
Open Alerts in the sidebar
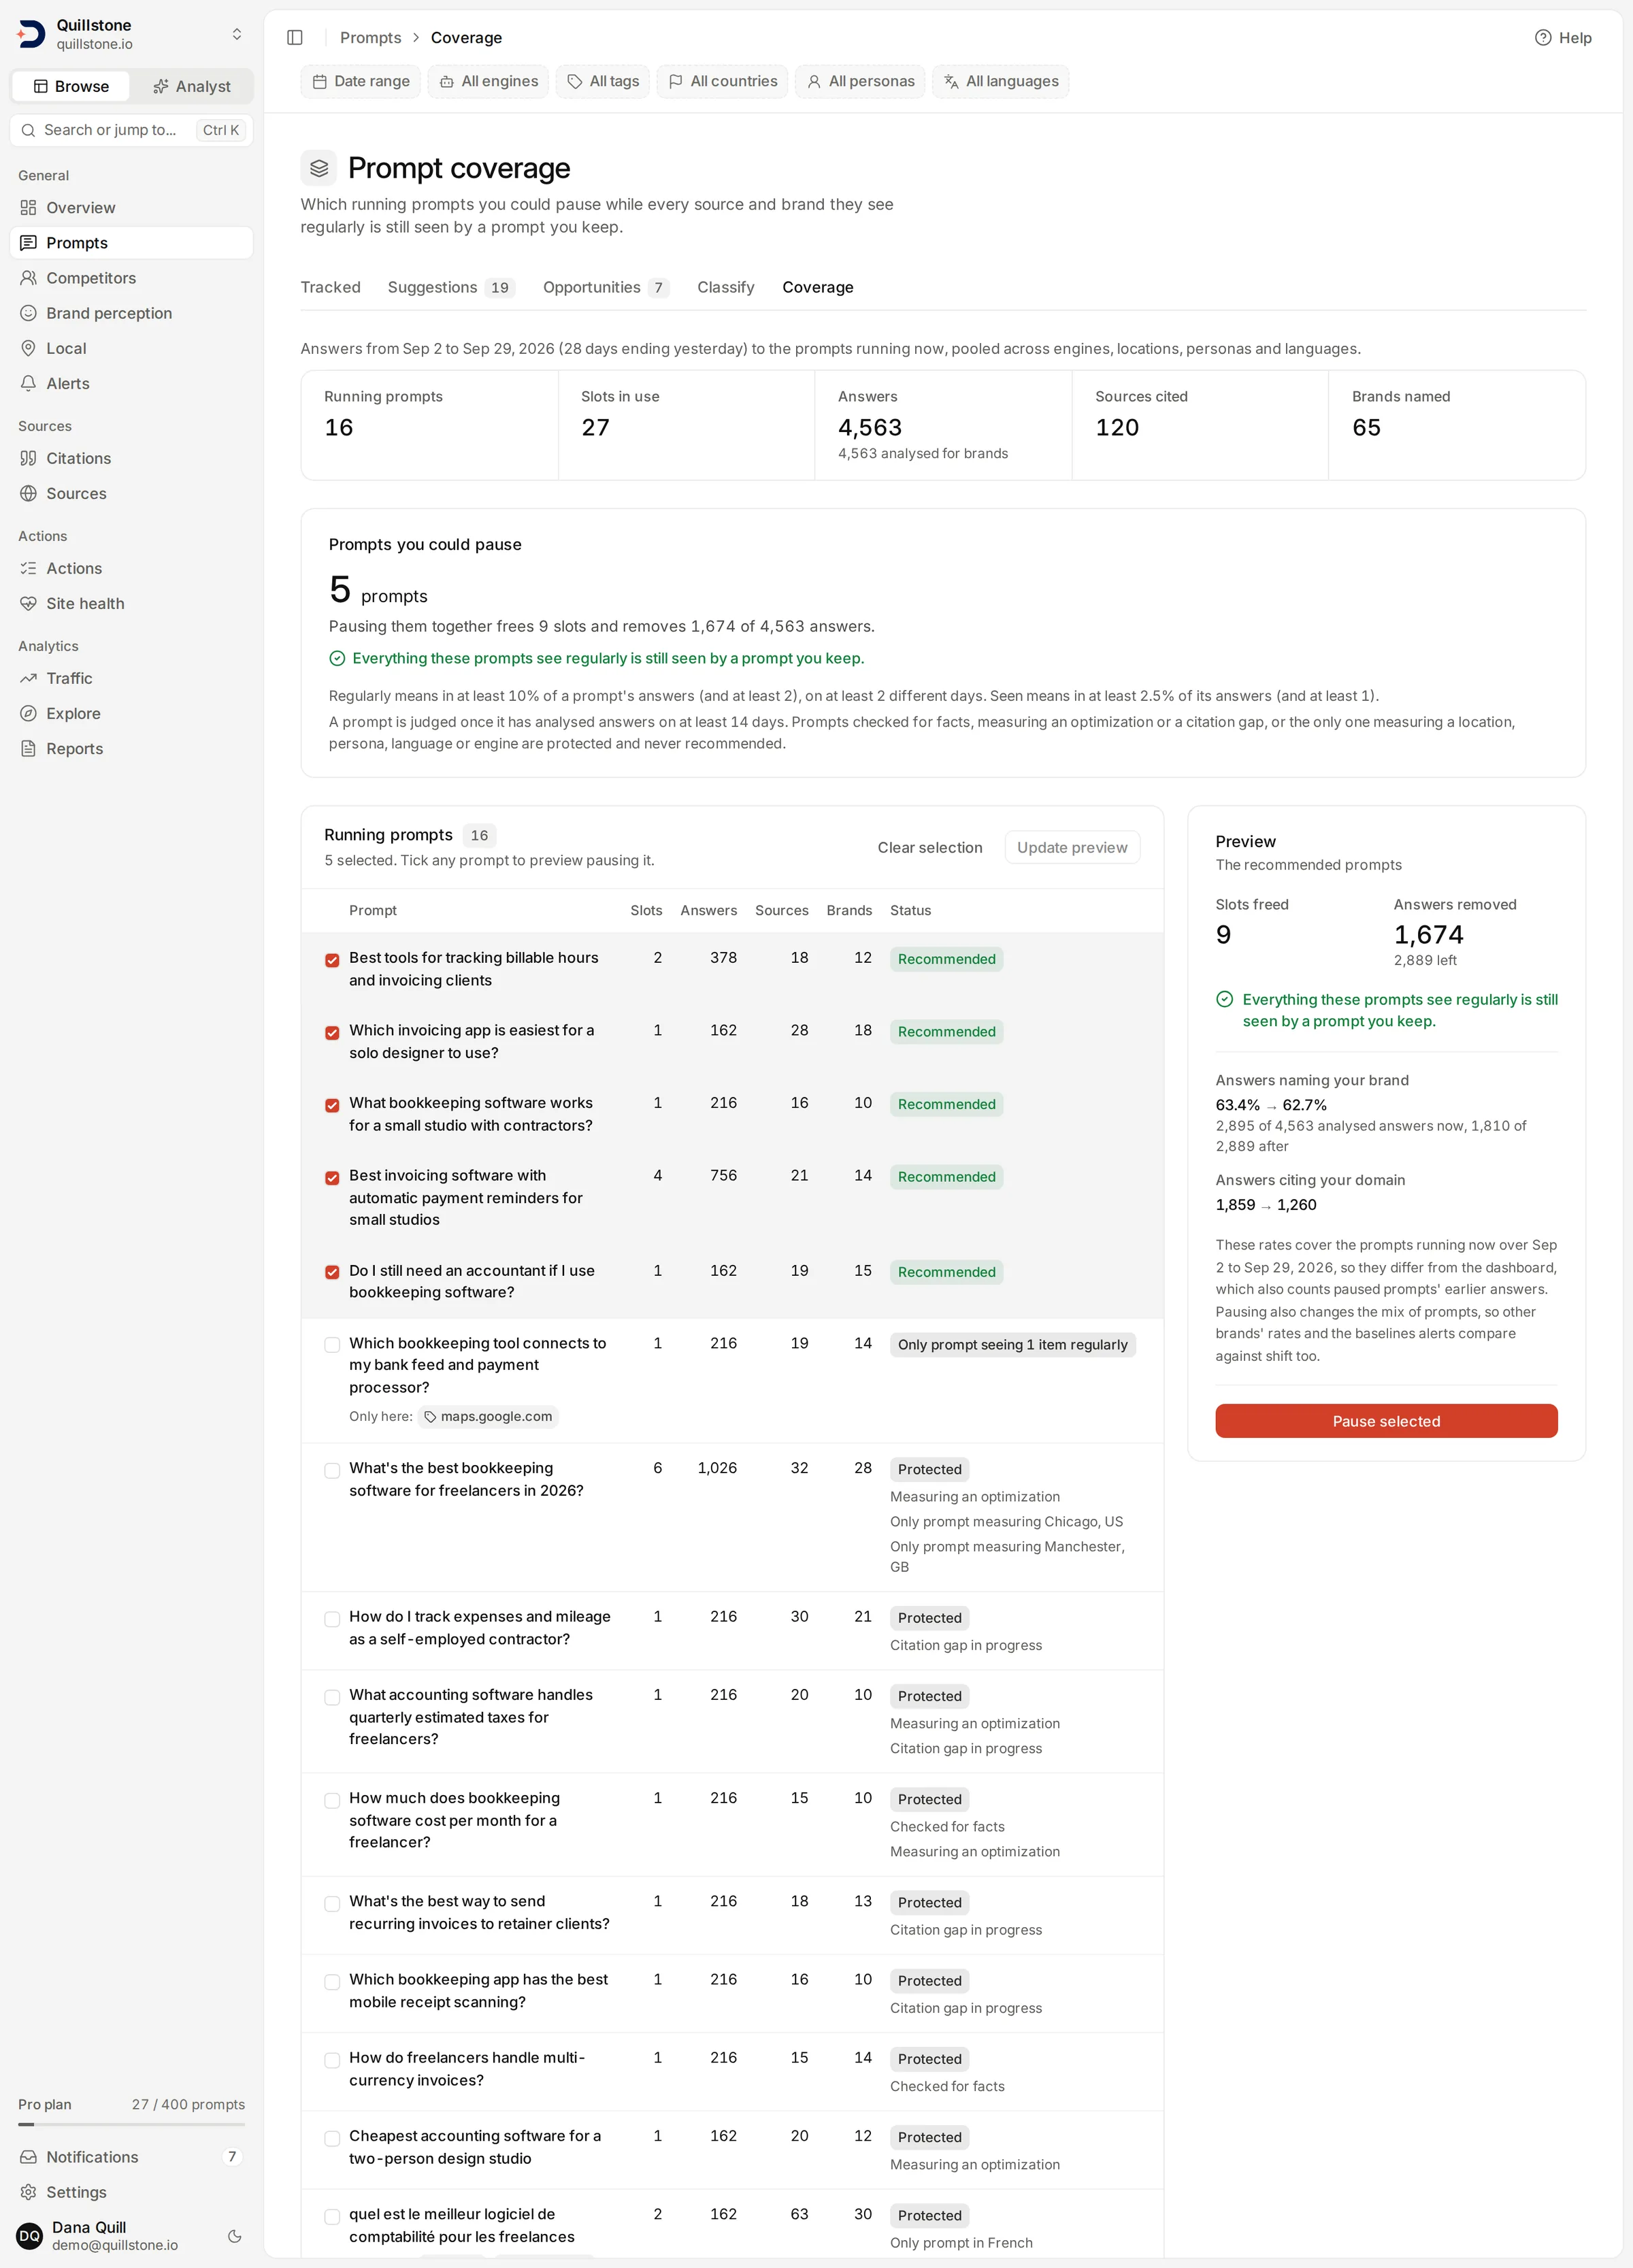[x=131, y=383]
